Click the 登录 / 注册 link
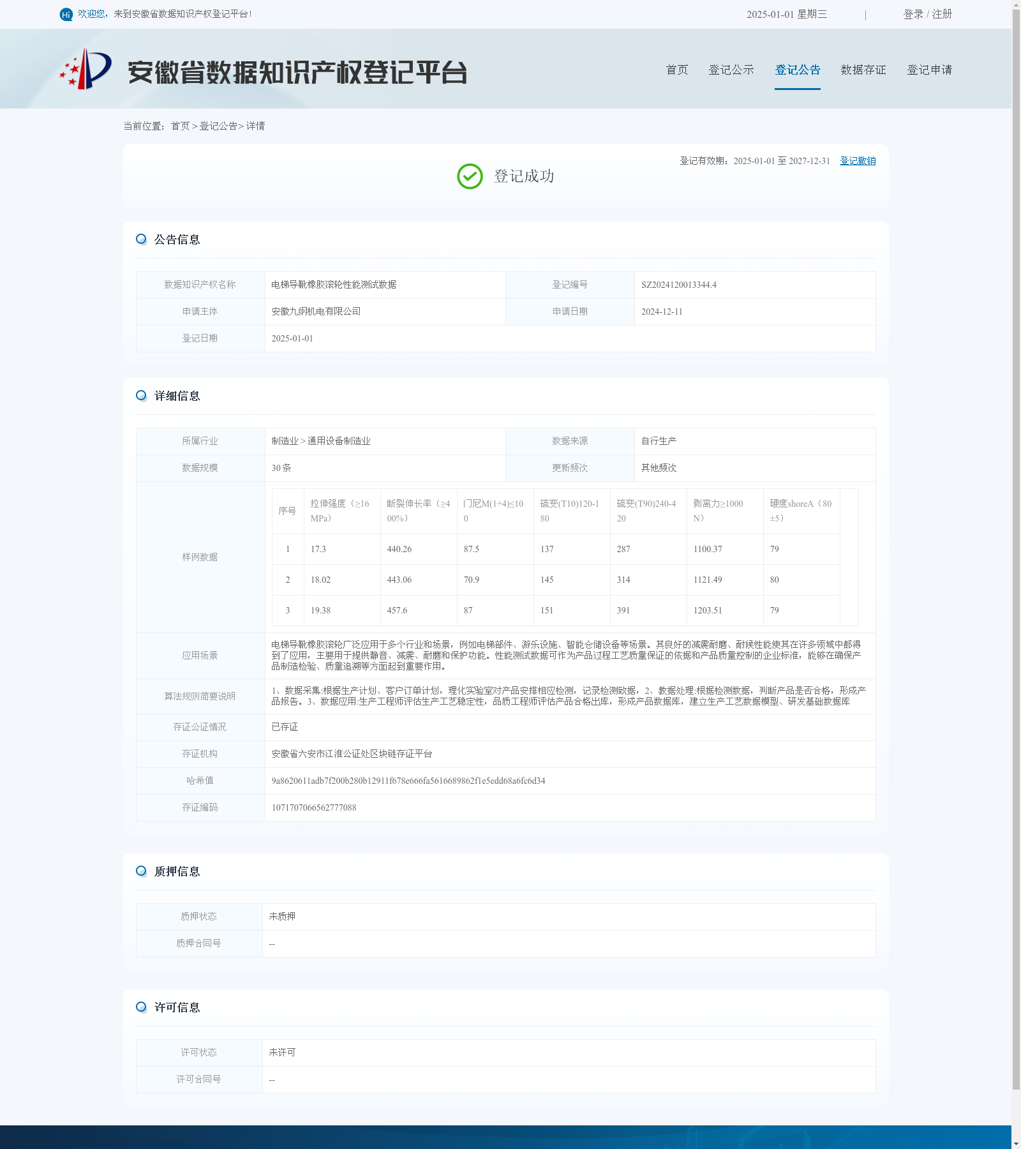The height and width of the screenshot is (1149, 1021). (928, 14)
